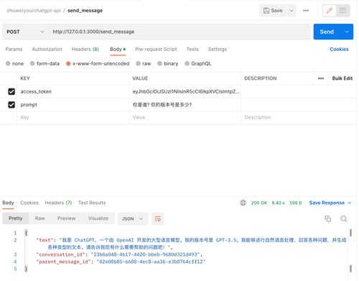
Task: Send the request
Action: [x=327, y=32]
